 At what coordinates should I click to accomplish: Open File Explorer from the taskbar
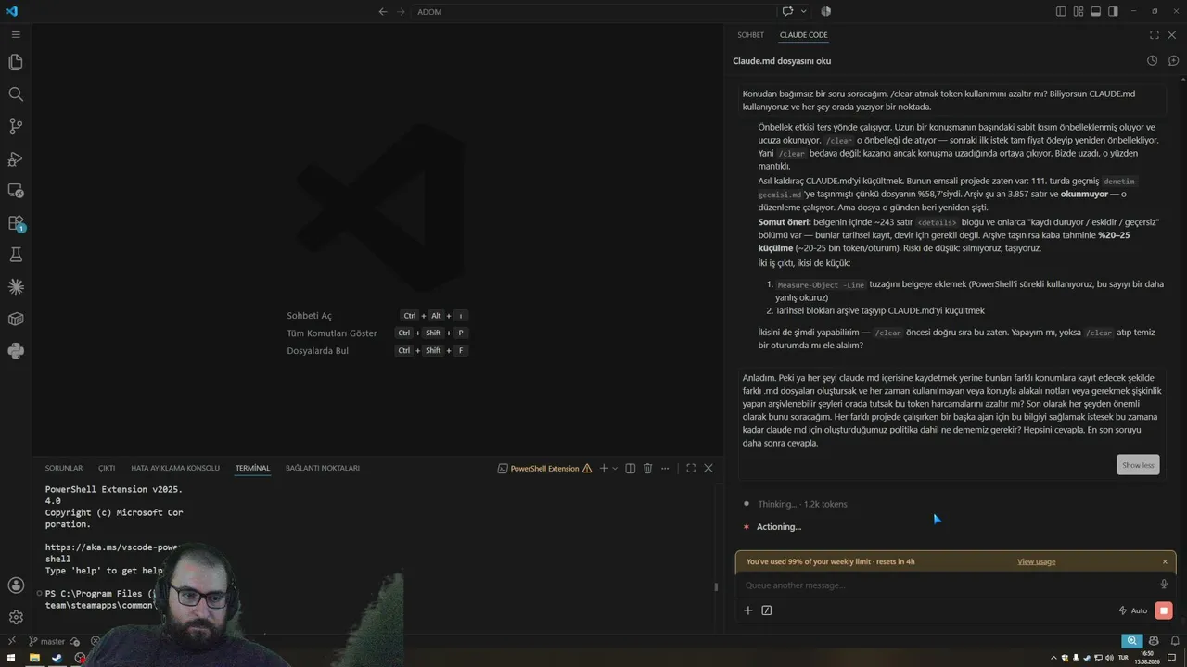click(x=34, y=658)
